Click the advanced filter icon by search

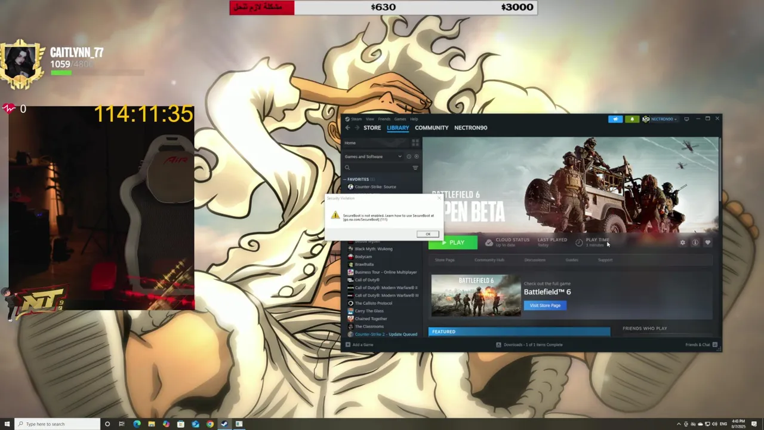pos(415,168)
